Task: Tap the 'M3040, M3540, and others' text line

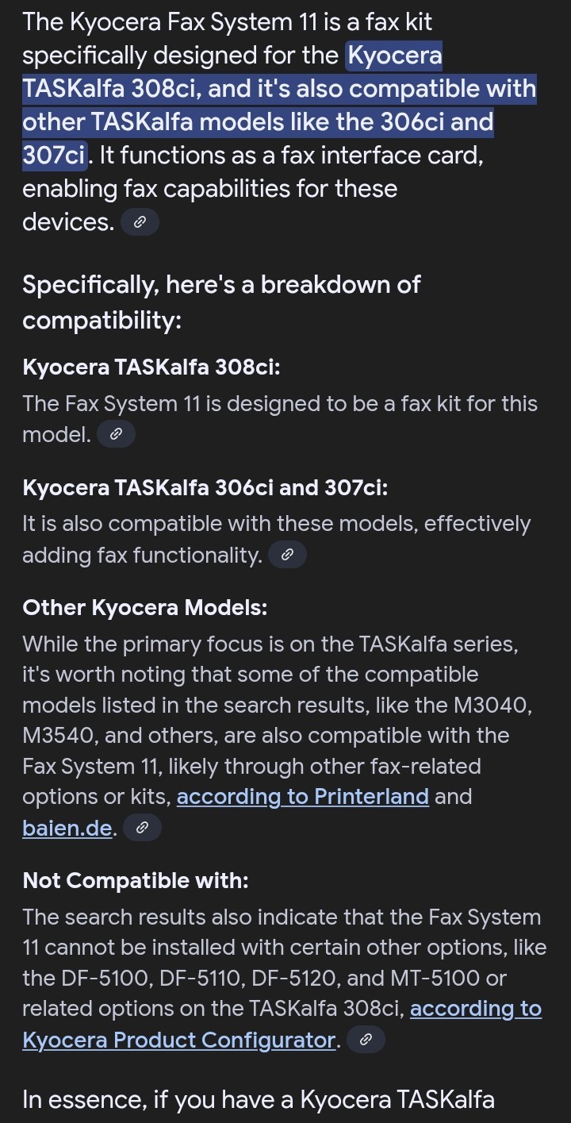Action: 277,736
